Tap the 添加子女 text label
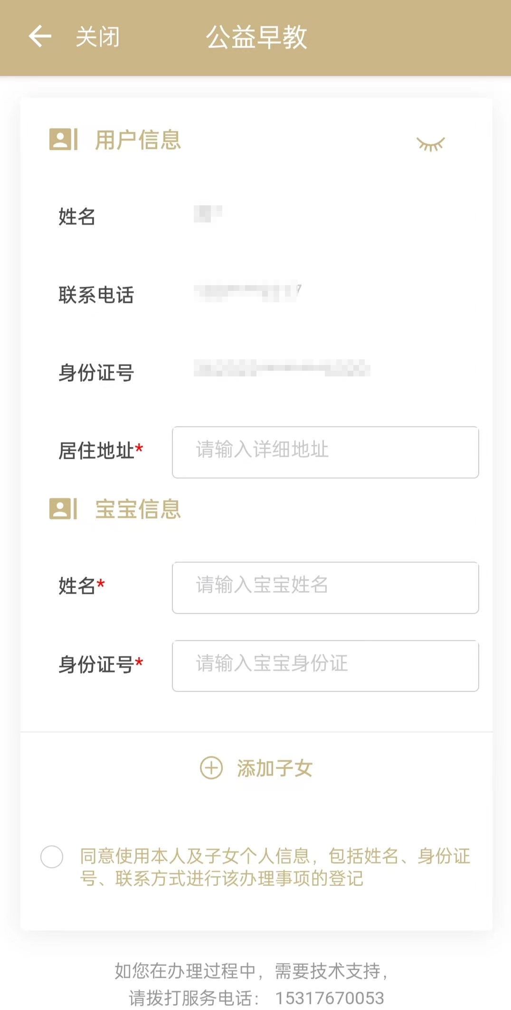The height and width of the screenshot is (1010, 511). pos(274,768)
